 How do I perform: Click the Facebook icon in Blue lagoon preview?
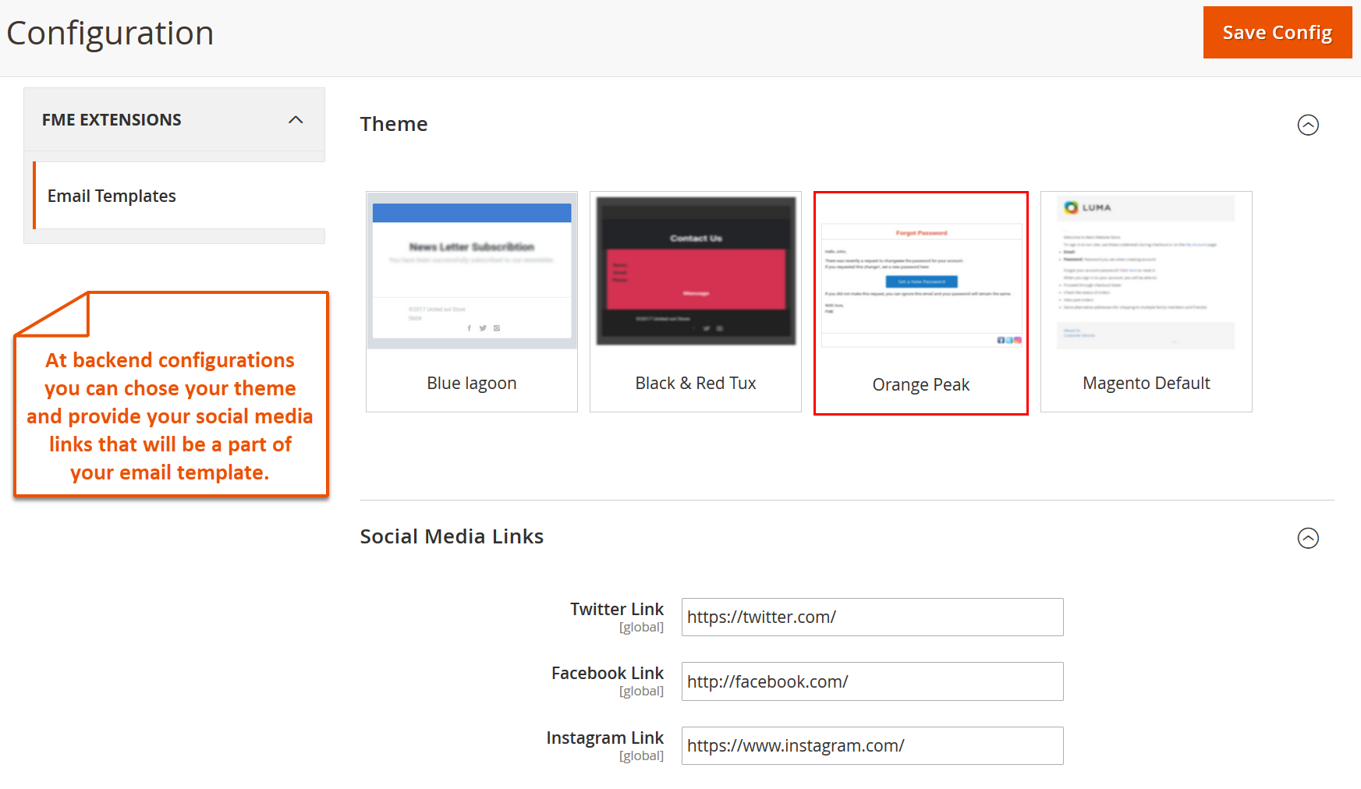point(470,328)
